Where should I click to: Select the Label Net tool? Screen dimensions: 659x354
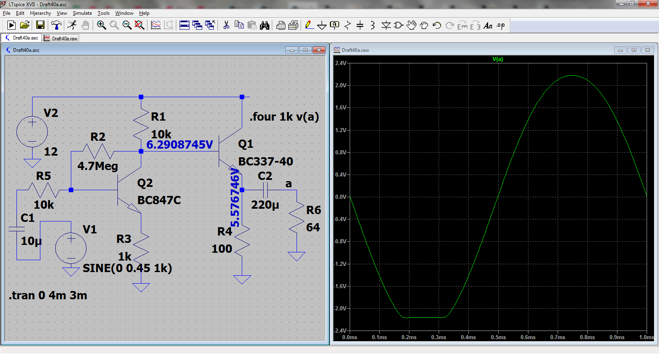(x=334, y=26)
